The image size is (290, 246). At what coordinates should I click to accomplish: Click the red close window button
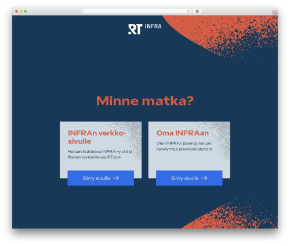[x=17, y=12]
